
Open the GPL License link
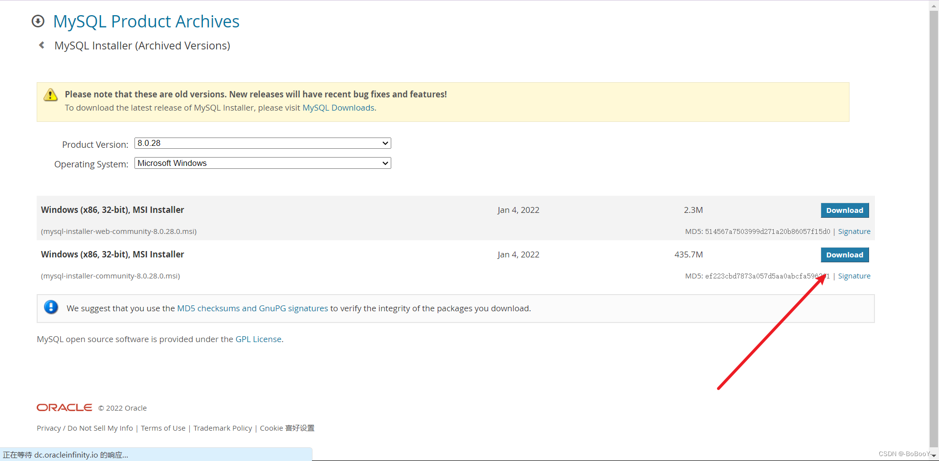259,339
